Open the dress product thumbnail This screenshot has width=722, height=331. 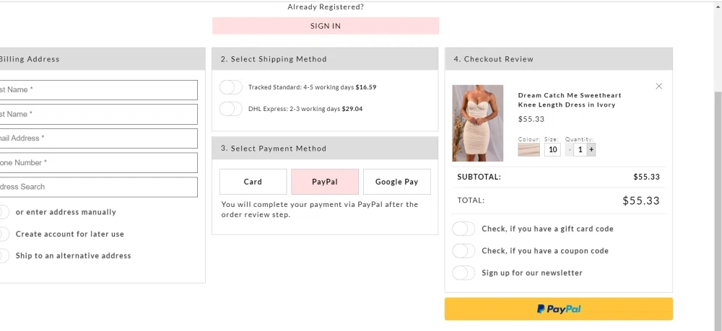478,123
